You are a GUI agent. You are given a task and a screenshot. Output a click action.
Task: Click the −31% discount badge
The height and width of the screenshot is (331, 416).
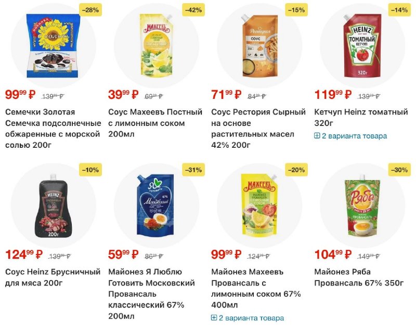point(193,170)
